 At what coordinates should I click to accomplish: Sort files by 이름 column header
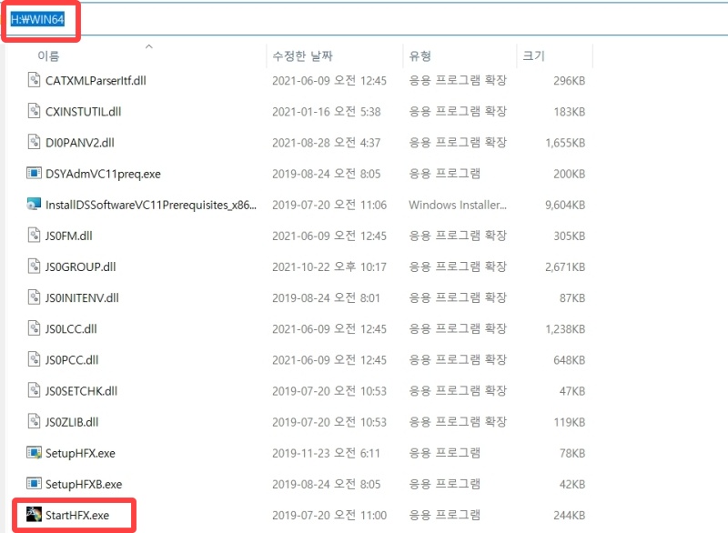click(x=48, y=56)
